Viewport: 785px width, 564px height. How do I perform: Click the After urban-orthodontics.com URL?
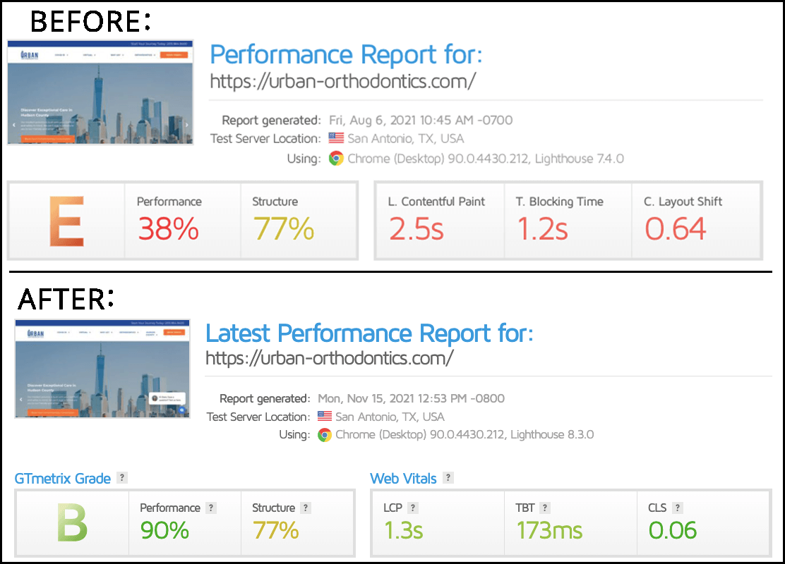pyautogui.click(x=330, y=358)
